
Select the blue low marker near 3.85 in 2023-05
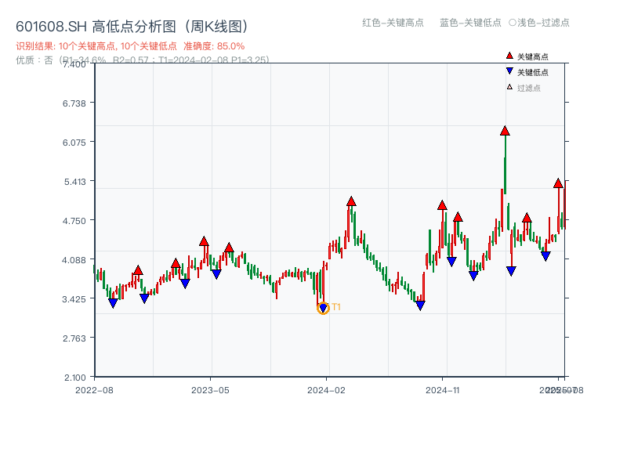(216, 274)
